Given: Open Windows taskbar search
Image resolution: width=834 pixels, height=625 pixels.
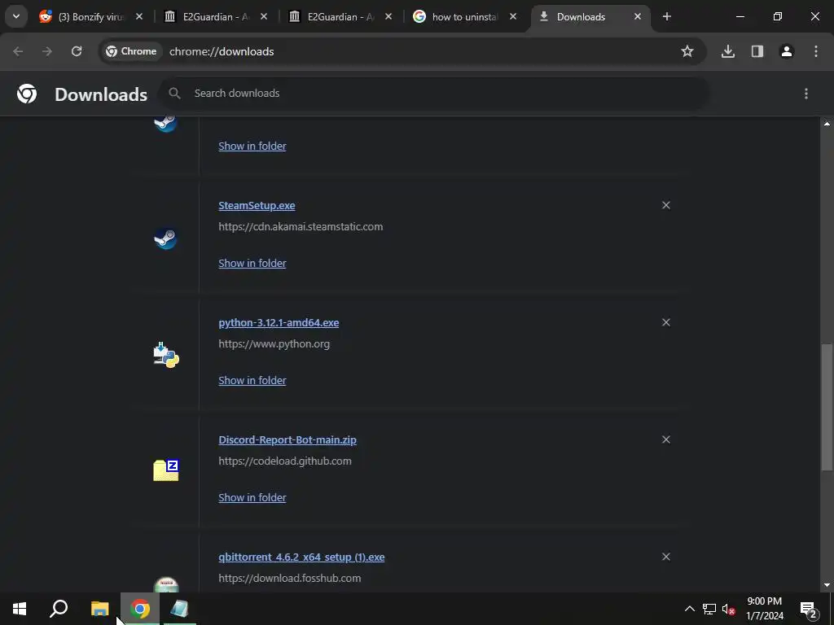Looking at the screenshot, I should (59, 609).
